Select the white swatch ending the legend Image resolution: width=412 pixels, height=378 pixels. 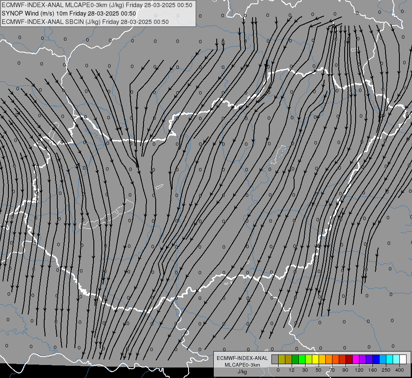coord(403,359)
